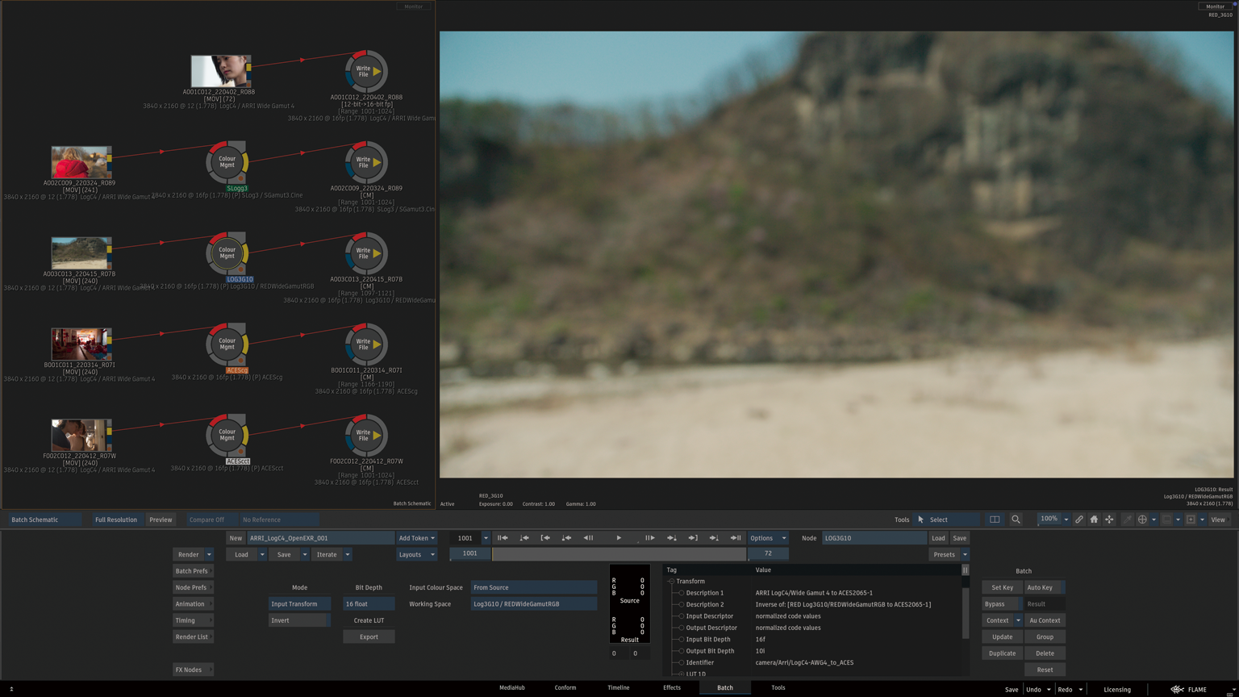
Task: Open the MediaHub tab
Action: pyautogui.click(x=511, y=688)
